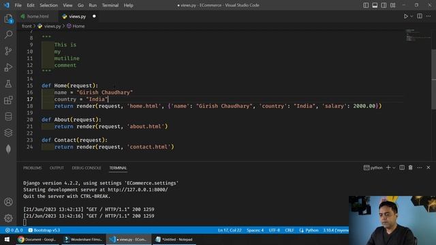Kill terminal with trash icon

click(x=410, y=167)
